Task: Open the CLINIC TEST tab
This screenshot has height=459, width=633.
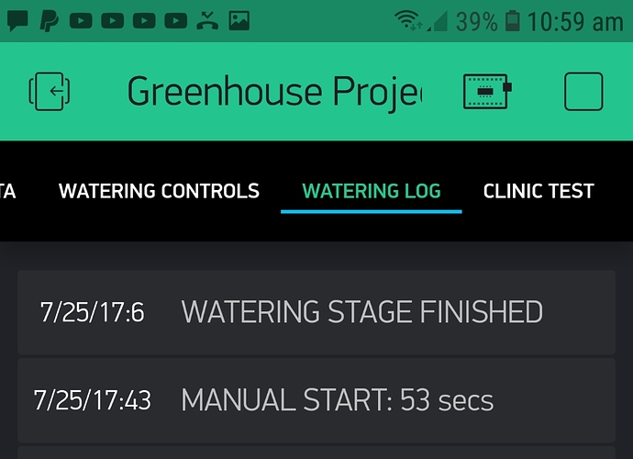Action: click(539, 191)
